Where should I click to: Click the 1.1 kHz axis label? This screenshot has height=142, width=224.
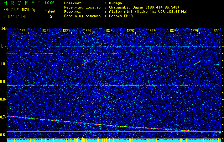pos(3,46)
